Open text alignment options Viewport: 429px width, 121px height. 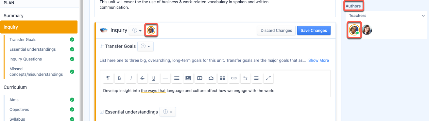point(257,78)
